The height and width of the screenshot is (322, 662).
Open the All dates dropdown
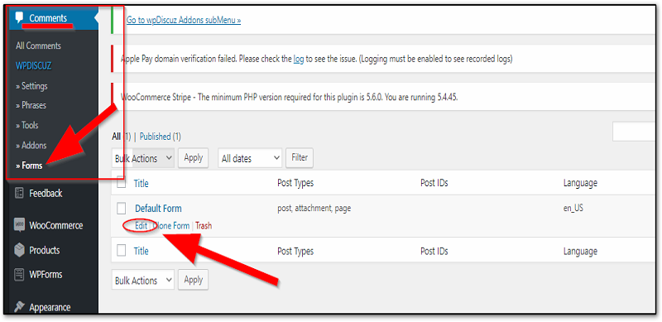(250, 158)
